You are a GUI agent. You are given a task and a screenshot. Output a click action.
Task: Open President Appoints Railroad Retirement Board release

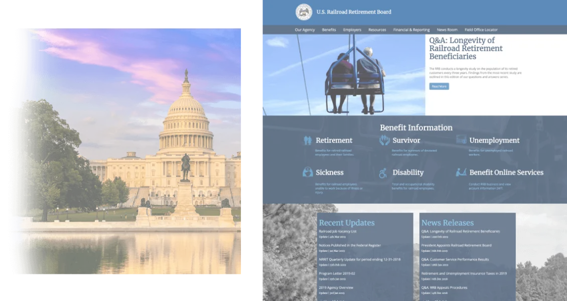coord(456,245)
